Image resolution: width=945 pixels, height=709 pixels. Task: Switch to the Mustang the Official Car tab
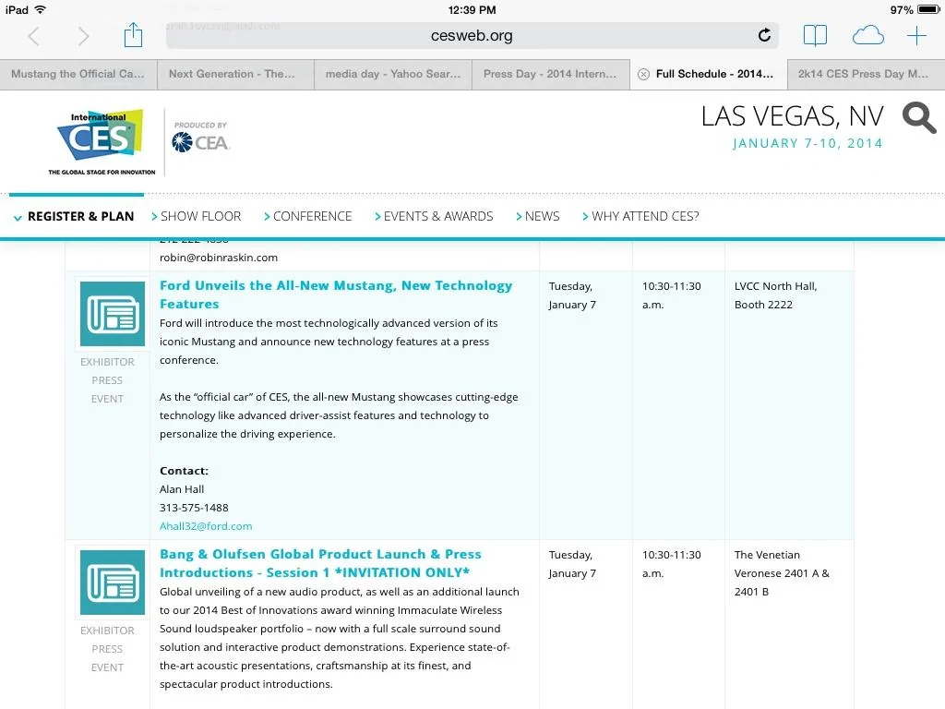[78, 74]
